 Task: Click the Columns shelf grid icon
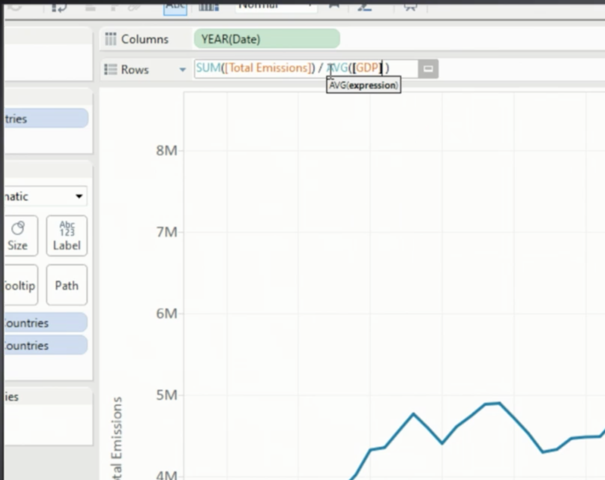tap(111, 39)
